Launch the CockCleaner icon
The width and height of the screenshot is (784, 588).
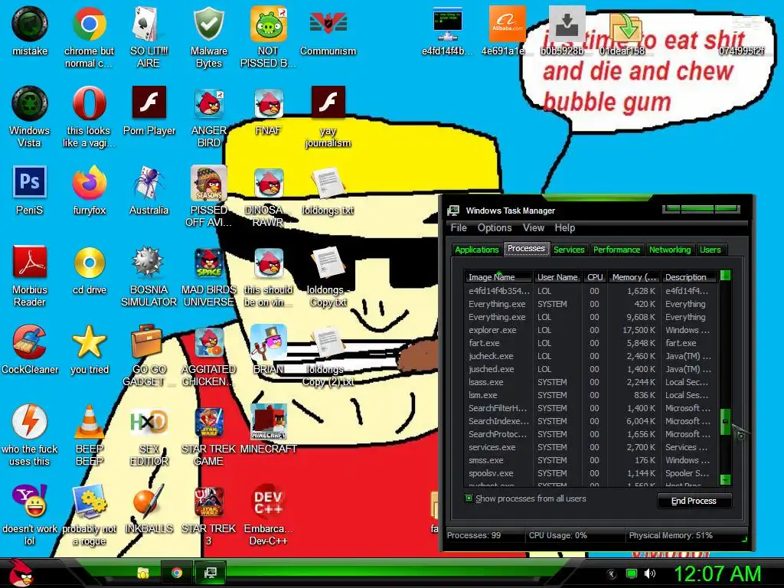tap(30, 349)
